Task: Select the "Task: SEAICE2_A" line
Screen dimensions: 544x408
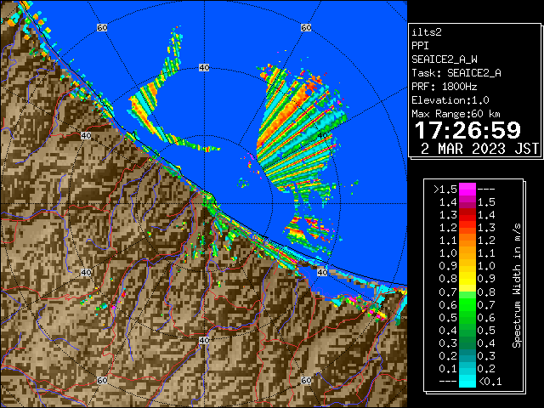Action: [x=456, y=73]
